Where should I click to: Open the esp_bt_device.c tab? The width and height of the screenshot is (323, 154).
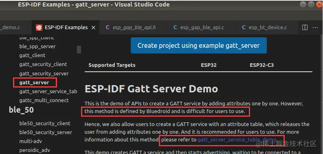click(264, 28)
